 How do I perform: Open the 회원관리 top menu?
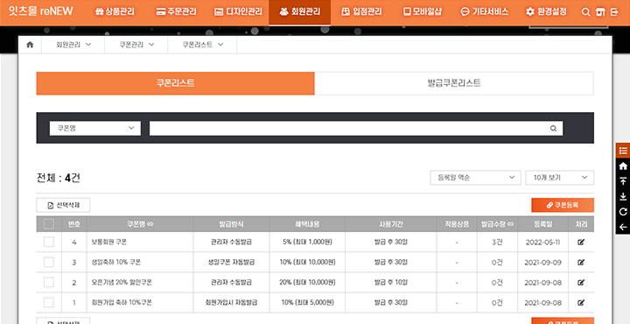pos(300,12)
